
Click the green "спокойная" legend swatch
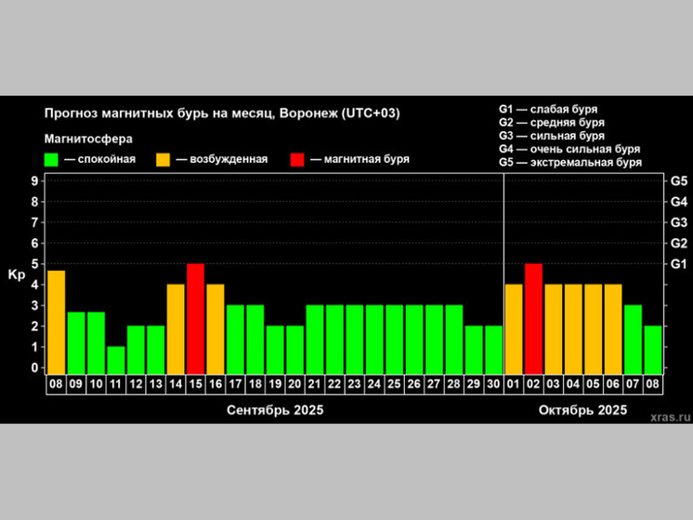pos(52,159)
